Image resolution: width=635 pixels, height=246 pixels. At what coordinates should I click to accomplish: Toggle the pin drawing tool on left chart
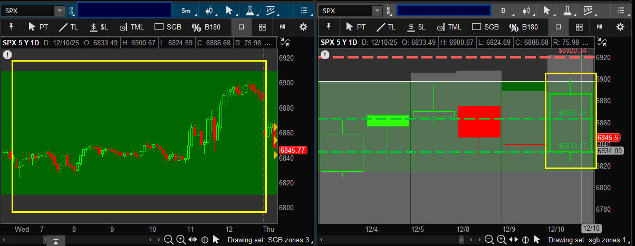coord(12,27)
